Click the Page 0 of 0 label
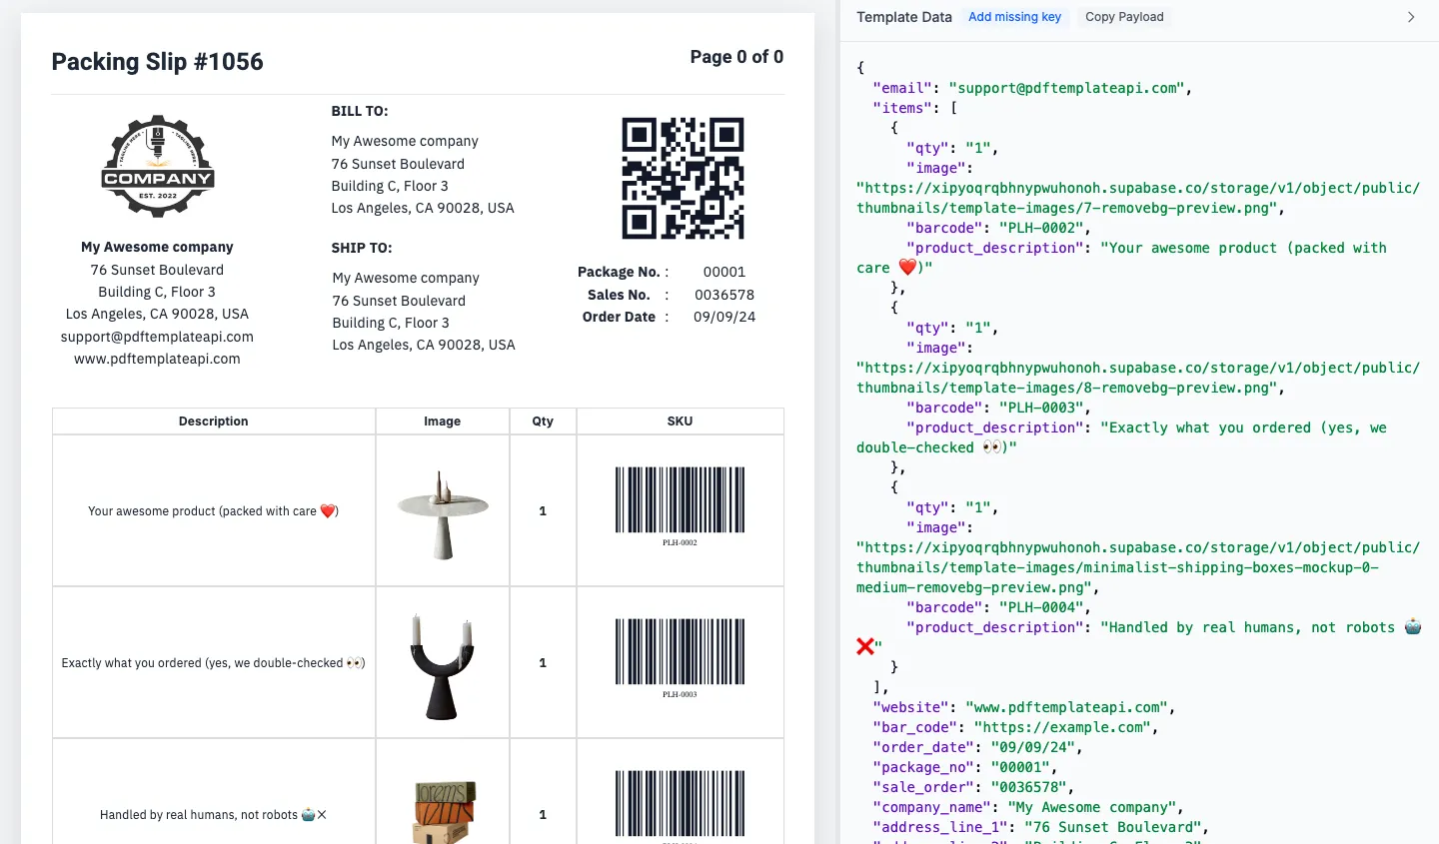Viewport: 1439px width, 844px height. [x=736, y=57]
